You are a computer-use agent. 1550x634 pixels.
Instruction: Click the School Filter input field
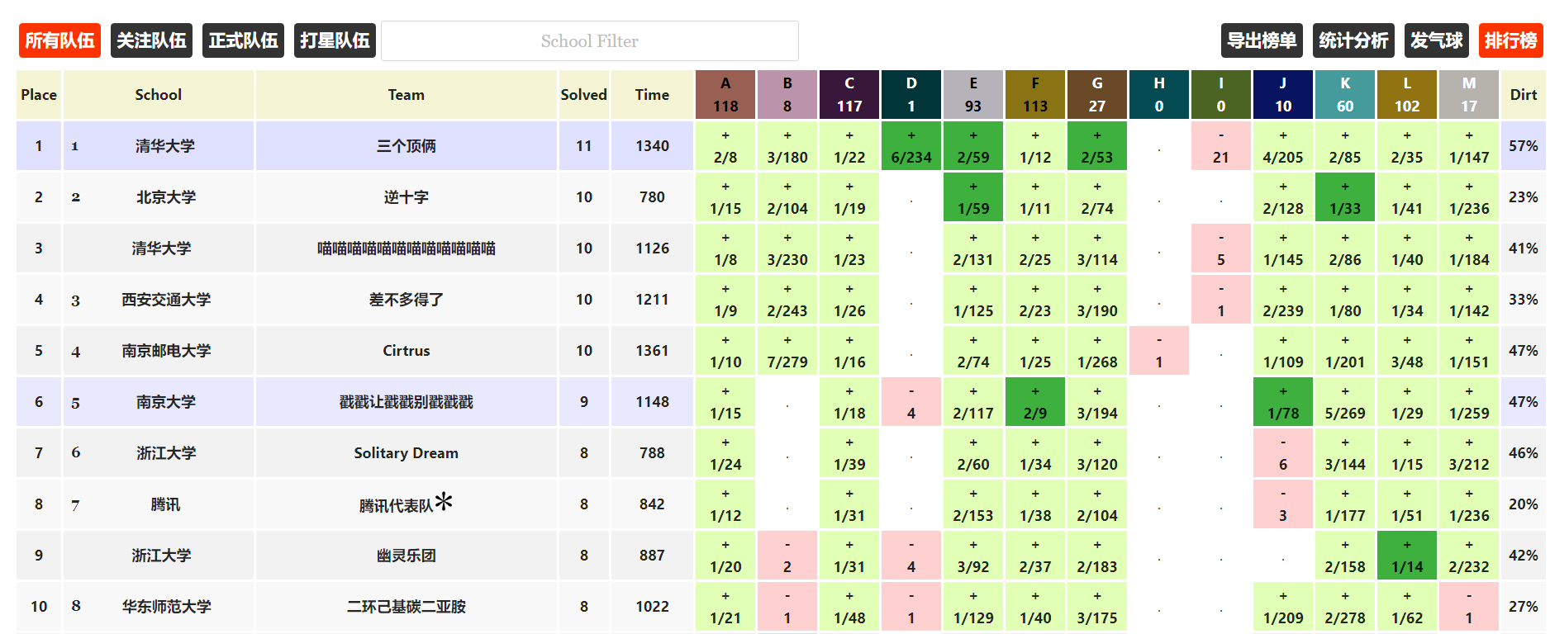tap(589, 41)
